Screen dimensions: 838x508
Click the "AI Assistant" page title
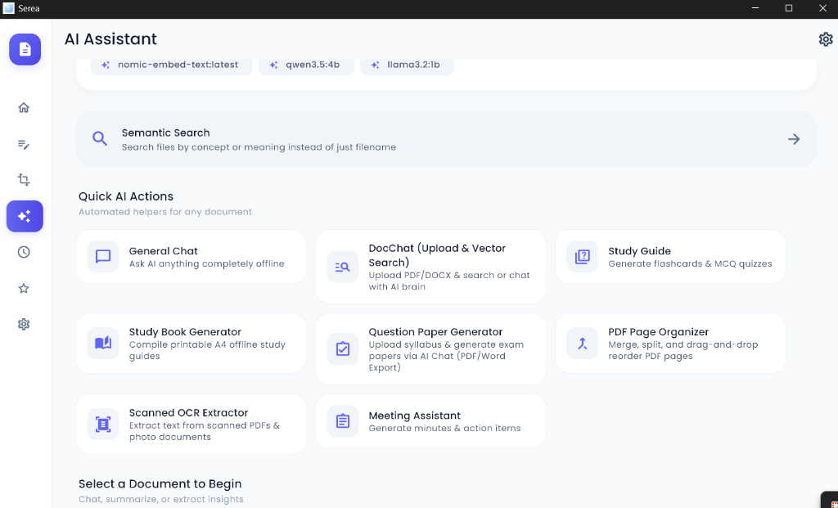click(110, 39)
